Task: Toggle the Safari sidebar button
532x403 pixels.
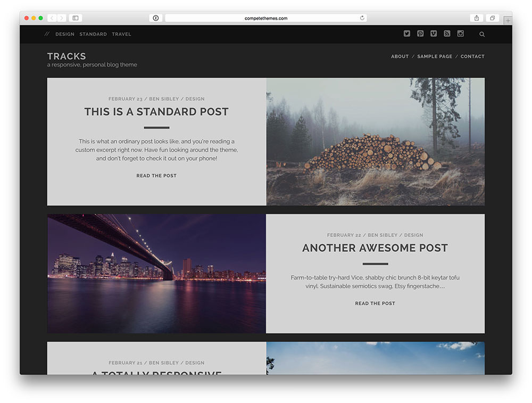Action: (x=76, y=18)
